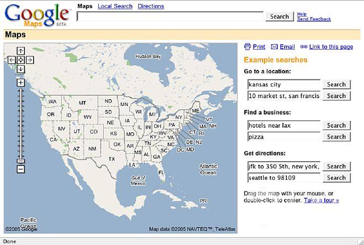Viewport: 364px width, 245px height.
Task: Click the recenter map icon between arrows
Action: [x=20, y=60]
